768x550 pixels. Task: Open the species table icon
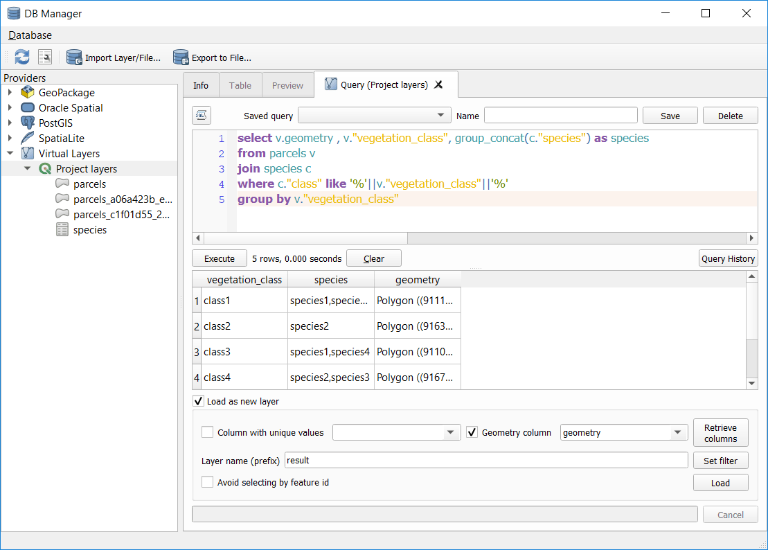click(64, 229)
